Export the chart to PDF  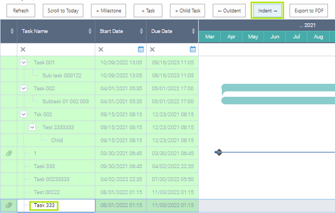click(308, 10)
